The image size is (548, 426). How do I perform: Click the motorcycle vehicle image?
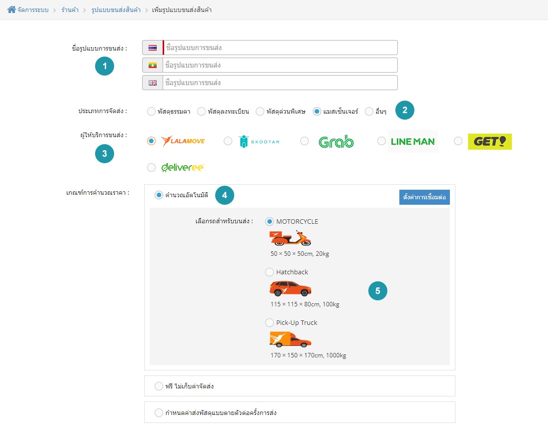[x=290, y=238]
